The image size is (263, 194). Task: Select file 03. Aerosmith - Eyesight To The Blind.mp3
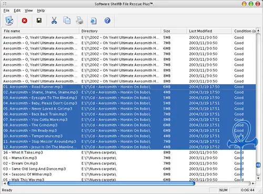[40, 98]
